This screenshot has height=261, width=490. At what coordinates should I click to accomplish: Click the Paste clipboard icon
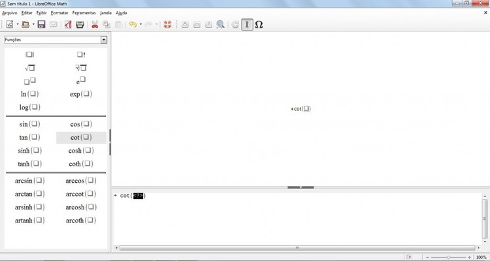point(118,24)
